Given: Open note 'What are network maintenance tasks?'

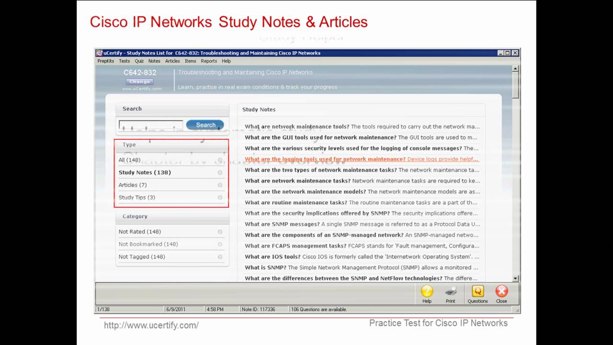Looking at the screenshot, I should pyautogui.click(x=362, y=181).
